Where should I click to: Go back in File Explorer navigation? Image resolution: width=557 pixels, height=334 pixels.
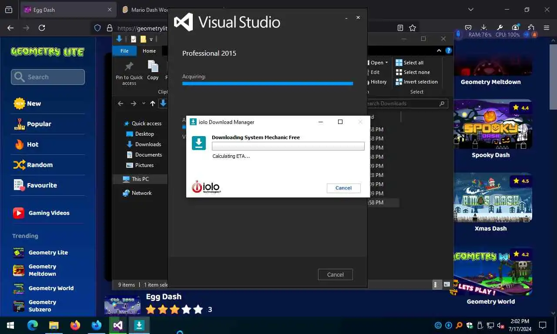pos(121,104)
